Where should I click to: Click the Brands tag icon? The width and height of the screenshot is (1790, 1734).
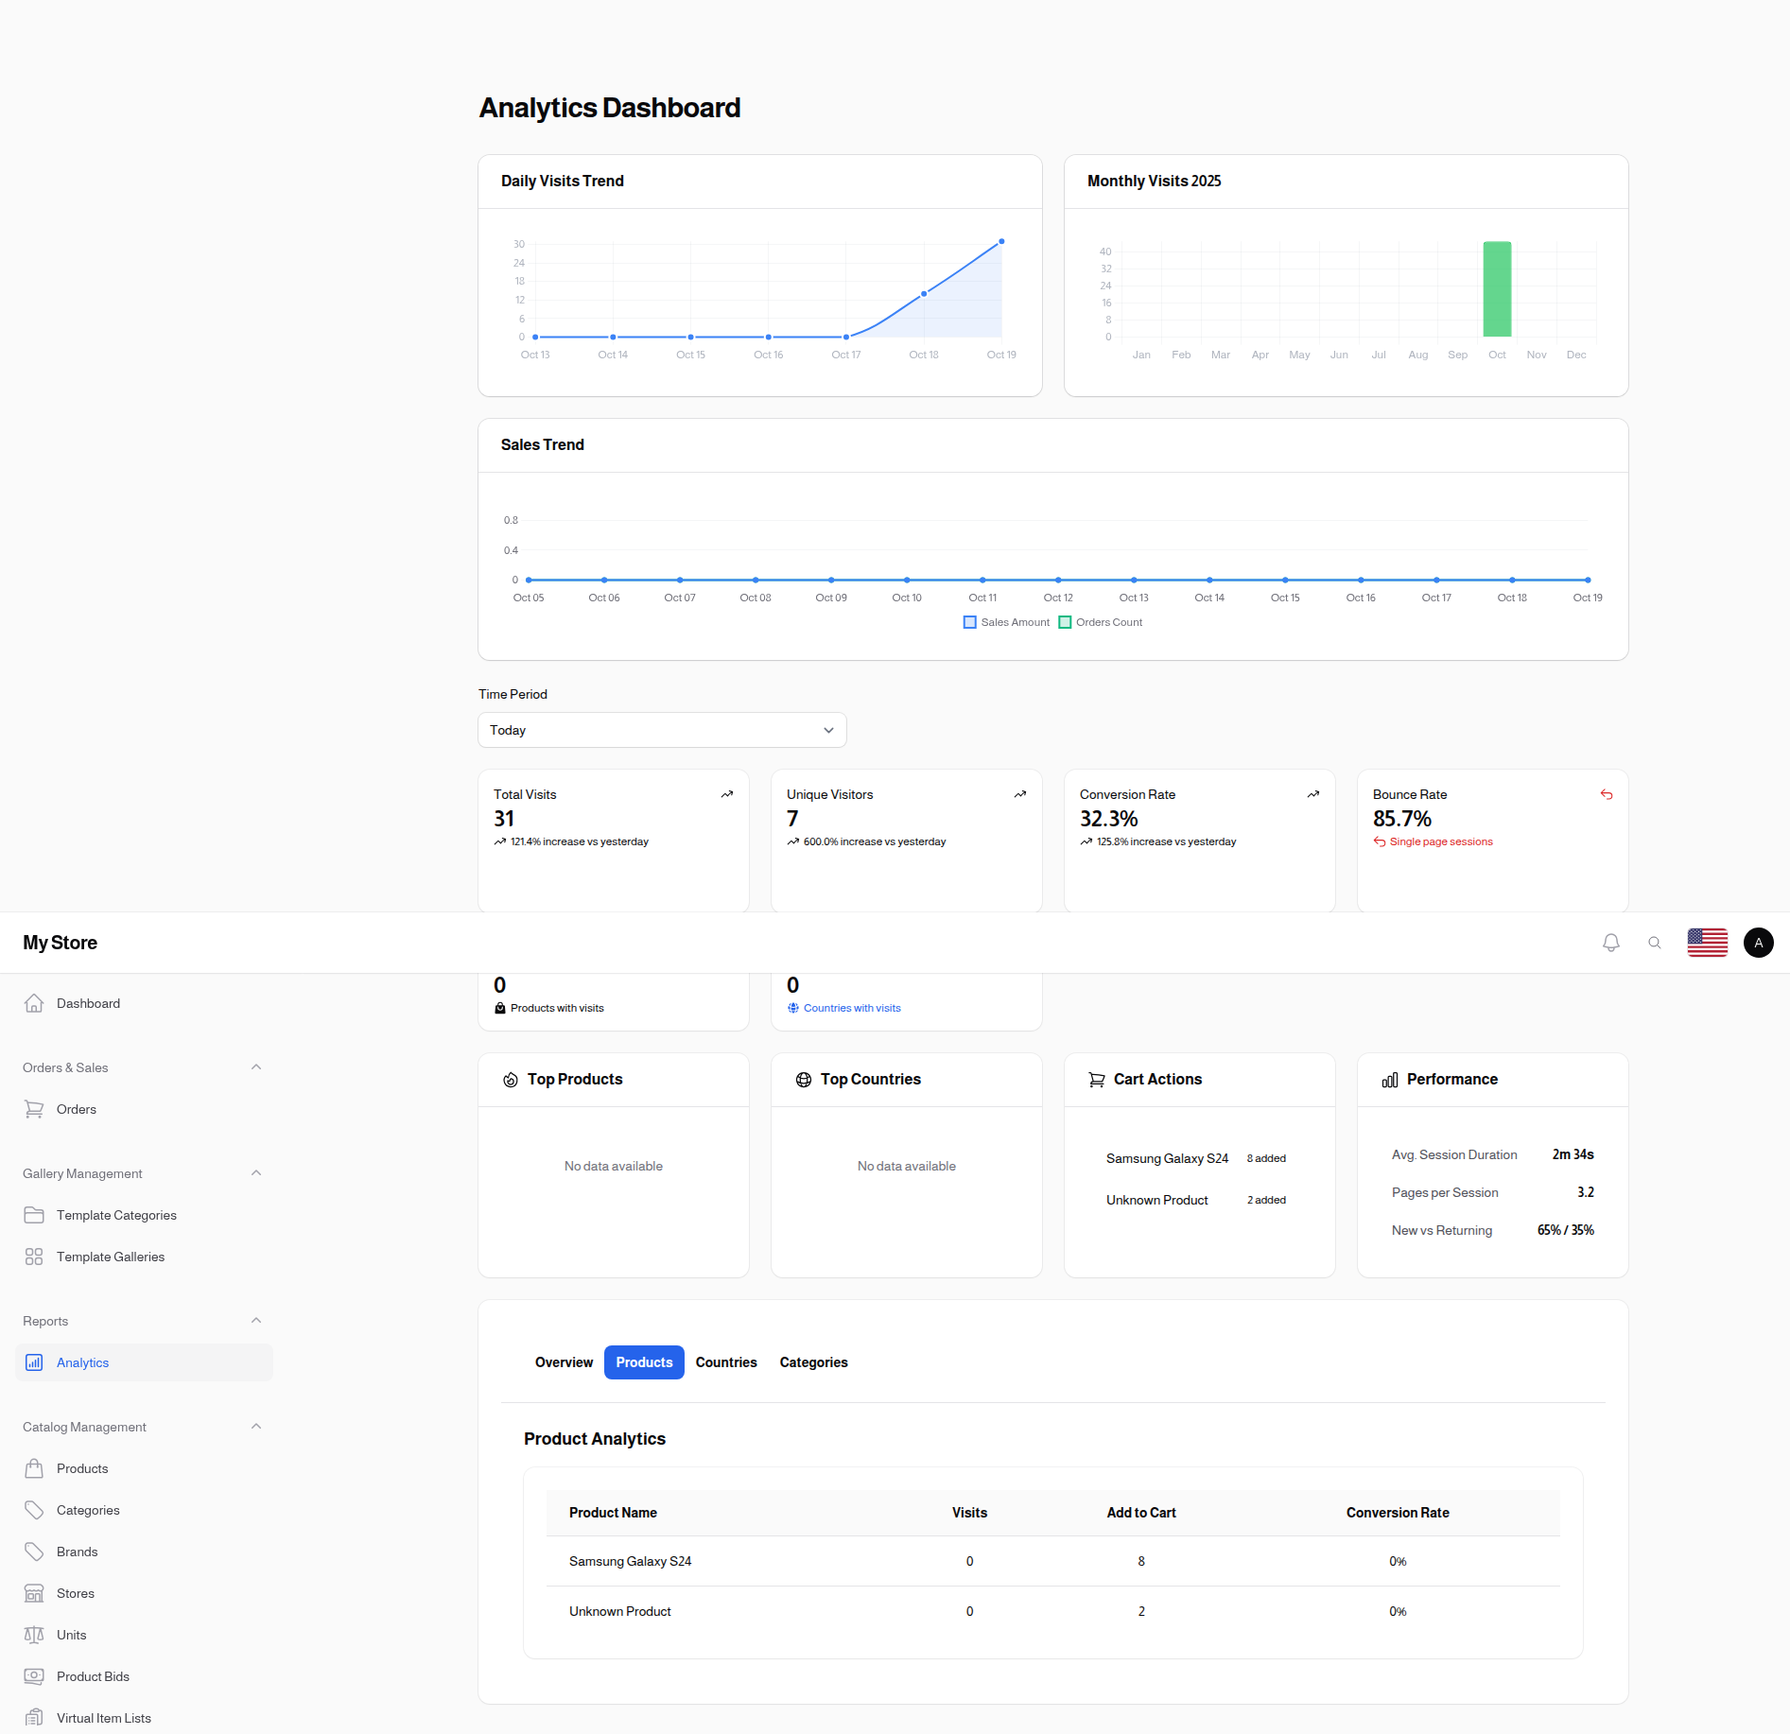pos(34,1551)
